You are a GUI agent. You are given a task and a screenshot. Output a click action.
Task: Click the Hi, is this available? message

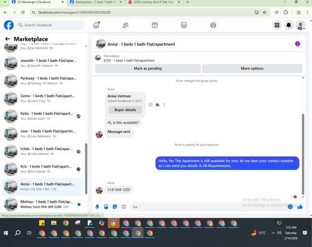coord(123,123)
